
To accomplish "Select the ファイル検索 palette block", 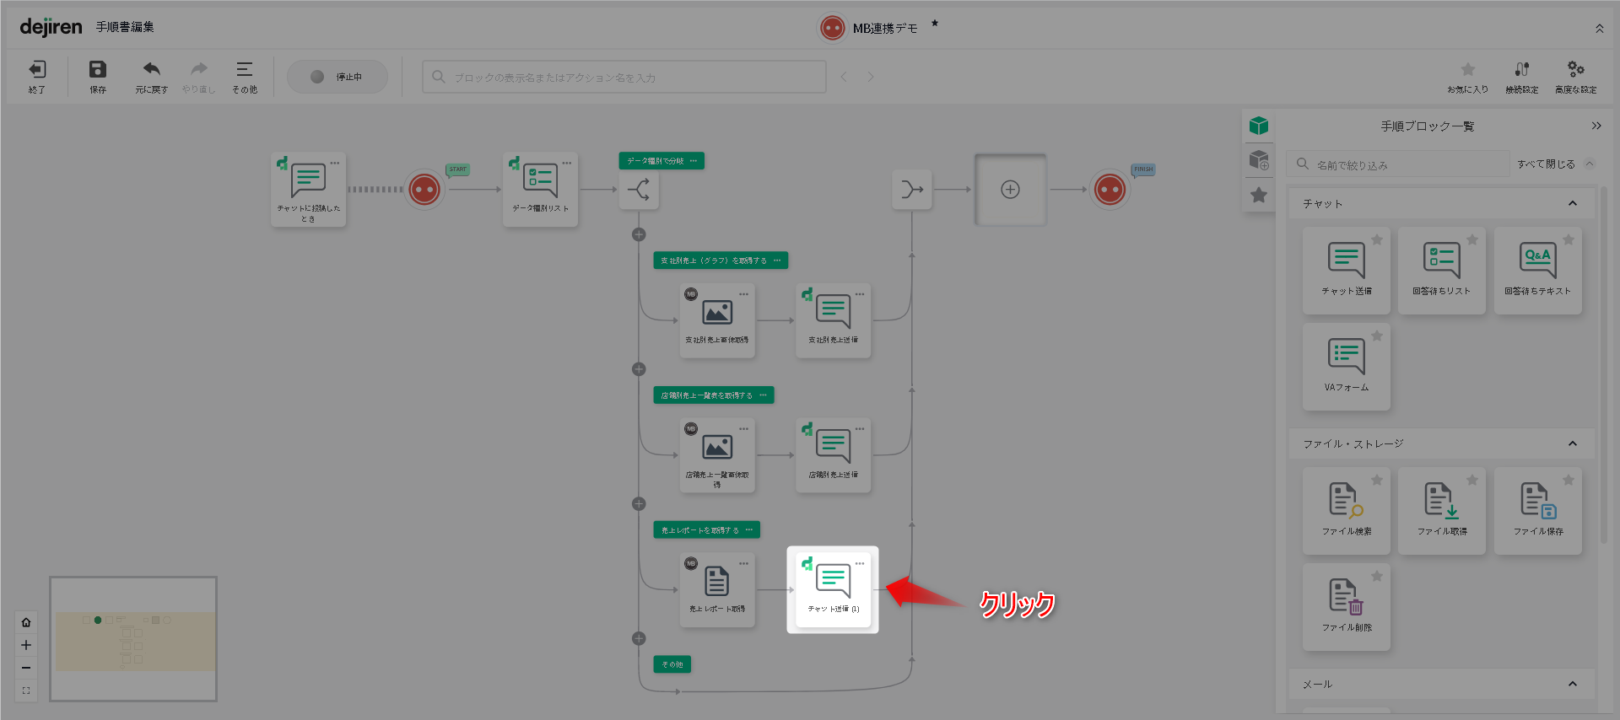I will click(x=1347, y=511).
